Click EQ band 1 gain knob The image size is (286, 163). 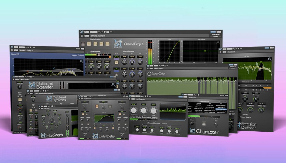(124, 62)
